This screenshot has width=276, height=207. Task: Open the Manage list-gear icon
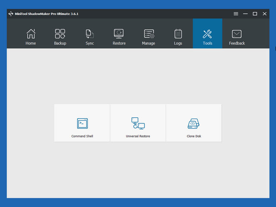[x=149, y=34]
